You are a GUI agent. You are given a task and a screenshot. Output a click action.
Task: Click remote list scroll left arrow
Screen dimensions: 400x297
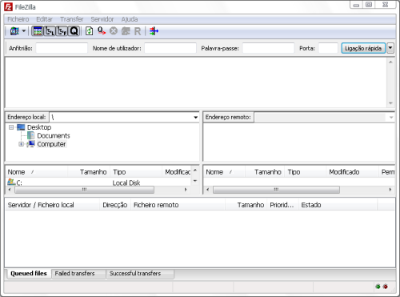208,190
